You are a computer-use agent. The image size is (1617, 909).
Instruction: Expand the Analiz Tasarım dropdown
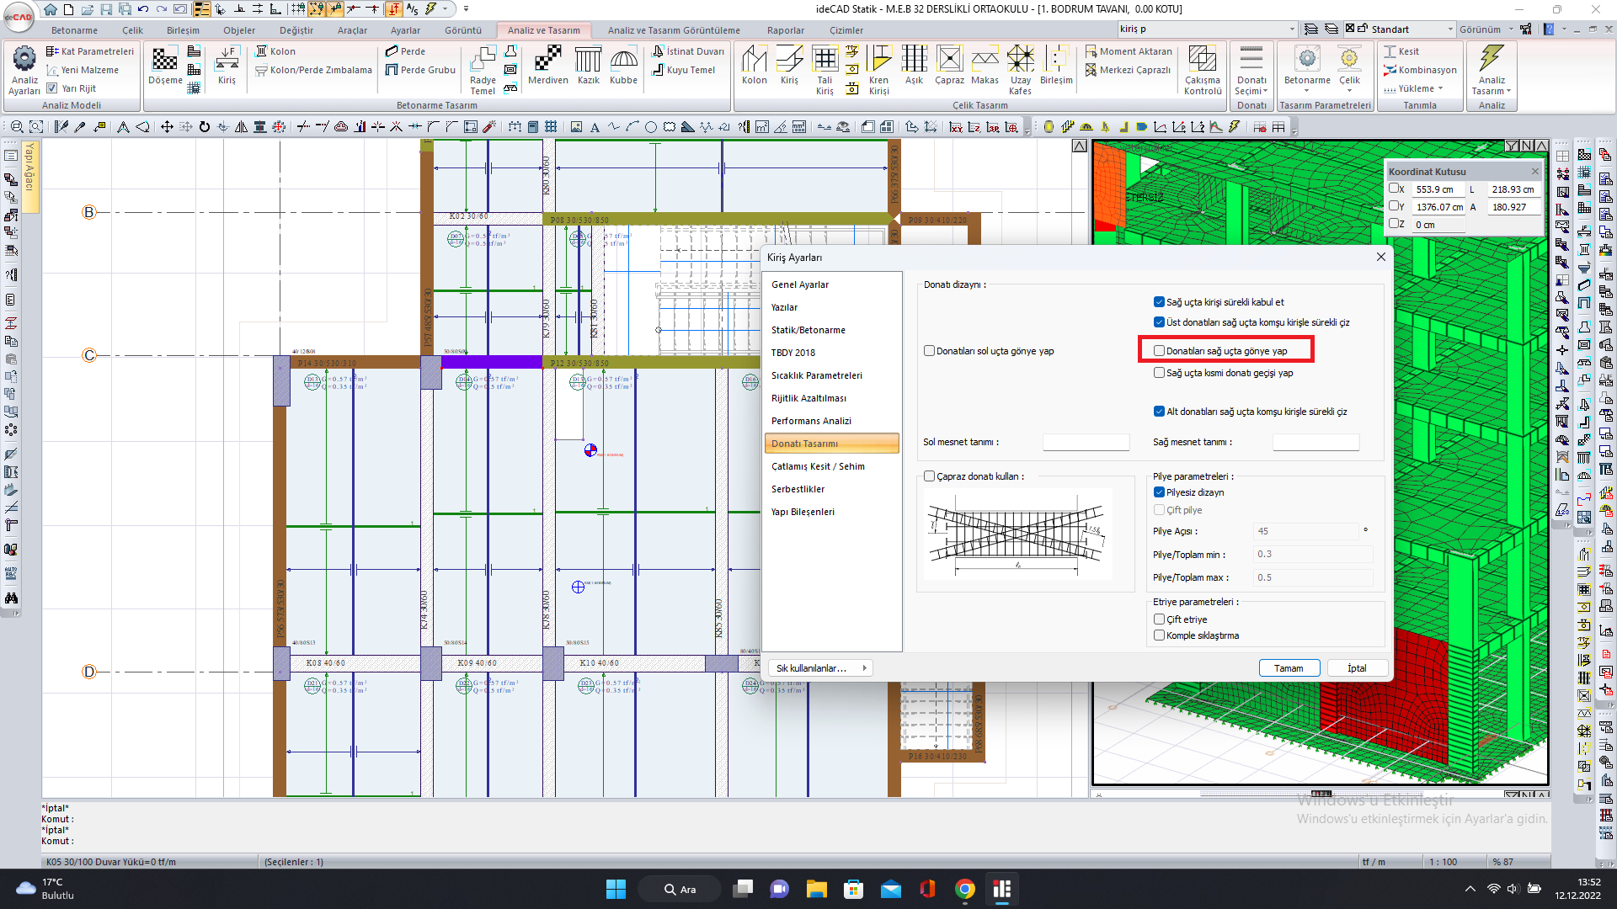point(1492,86)
